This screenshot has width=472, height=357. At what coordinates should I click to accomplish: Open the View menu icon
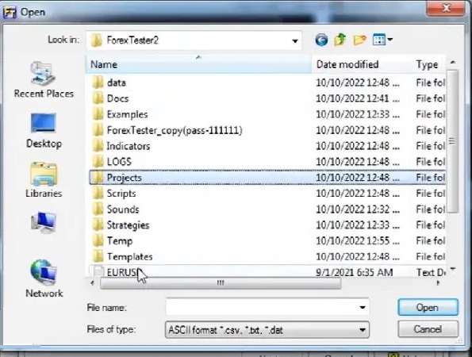click(378, 40)
